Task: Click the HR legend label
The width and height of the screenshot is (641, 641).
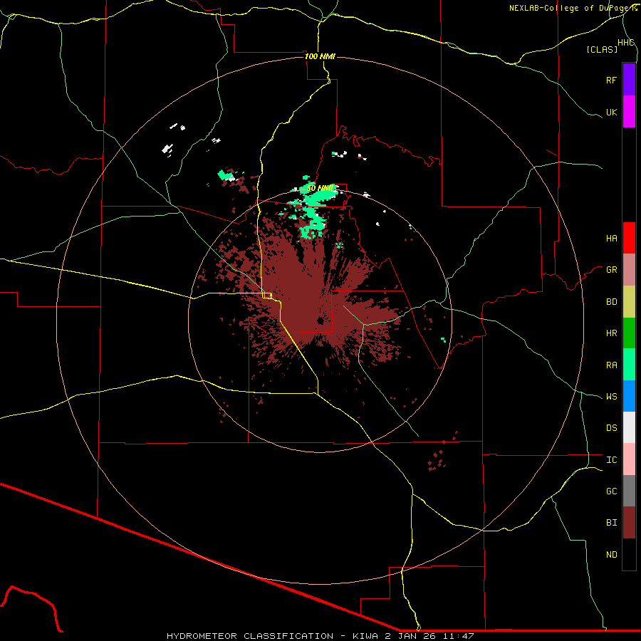Action: click(611, 333)
